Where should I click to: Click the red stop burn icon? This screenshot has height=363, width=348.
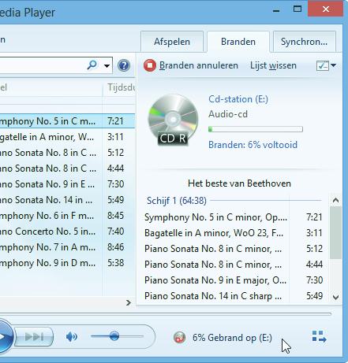pos(150,65)
